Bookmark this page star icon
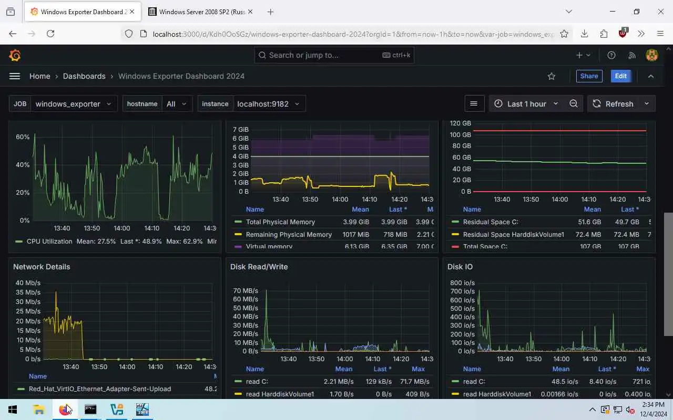Screen dimensions: 673x420 click(564, 34)
